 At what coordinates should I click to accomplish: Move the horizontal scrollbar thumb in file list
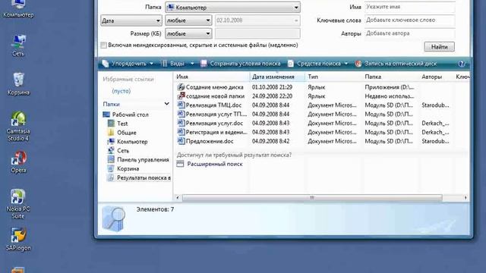[312, 197]
